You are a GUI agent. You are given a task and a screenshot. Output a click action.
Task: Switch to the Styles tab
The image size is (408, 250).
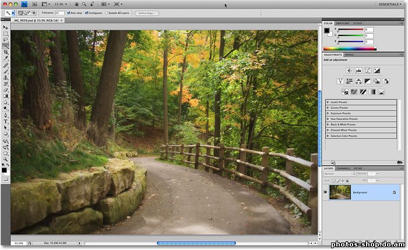pyautogui.click(x=357, y=23)
